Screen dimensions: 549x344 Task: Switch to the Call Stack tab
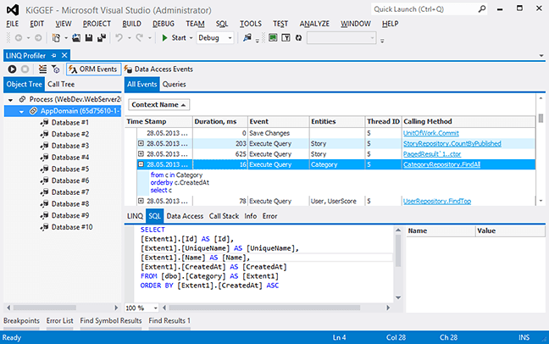point(224,216)
